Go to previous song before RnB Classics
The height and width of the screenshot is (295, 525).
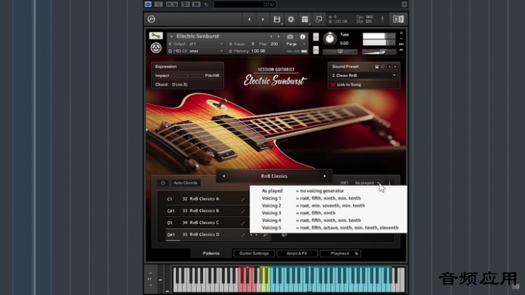tap(223, 176)
